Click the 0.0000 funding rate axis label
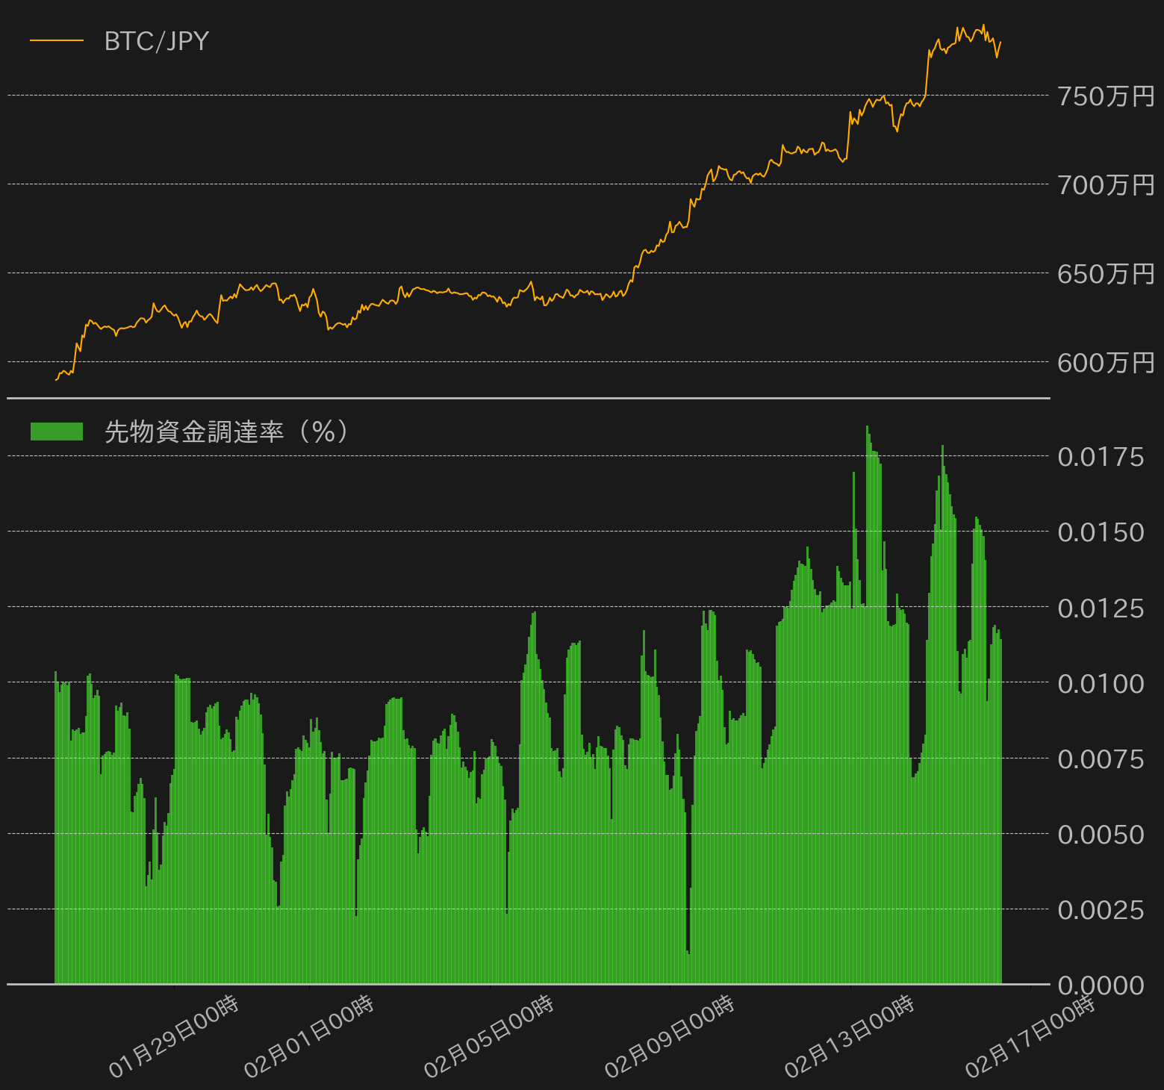 point(1101,985)
